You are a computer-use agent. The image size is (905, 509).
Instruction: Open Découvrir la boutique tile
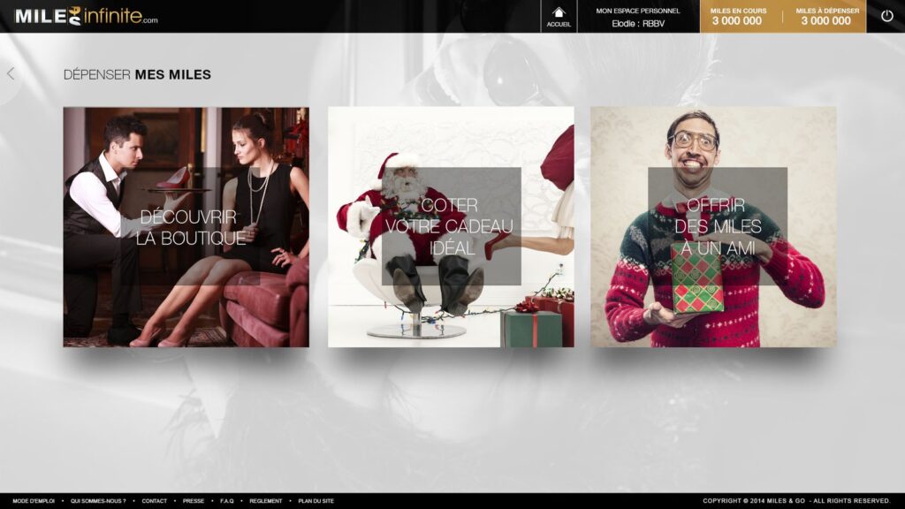coord(186,227)
